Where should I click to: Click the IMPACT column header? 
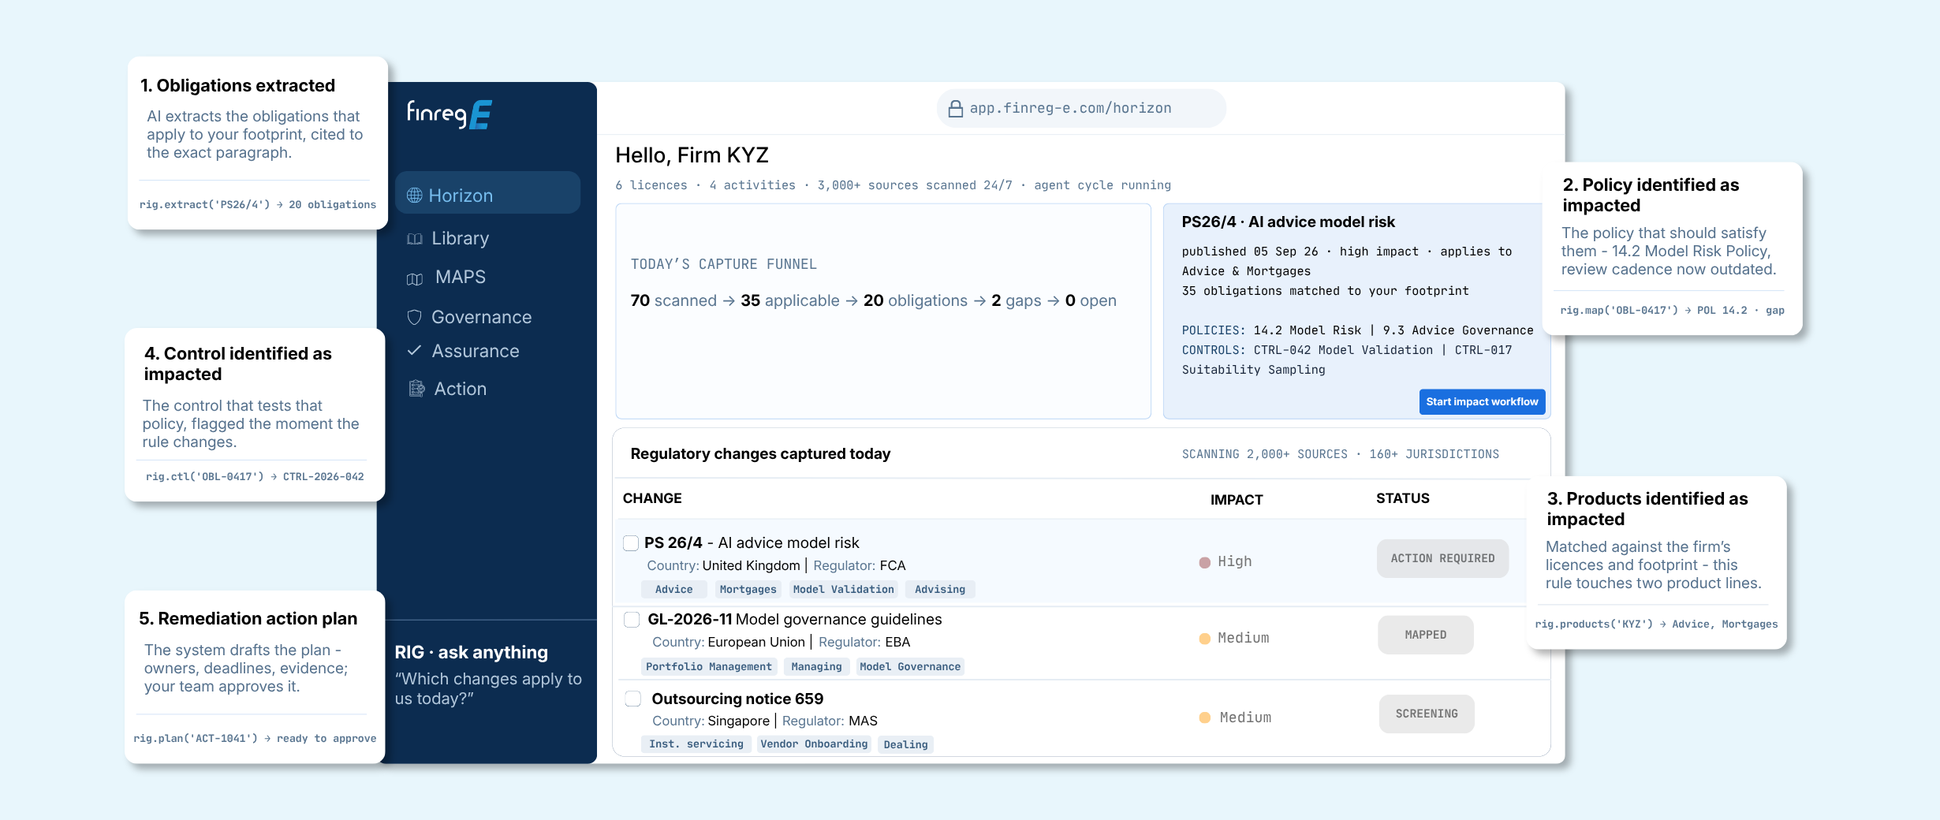click(1237, 499)
